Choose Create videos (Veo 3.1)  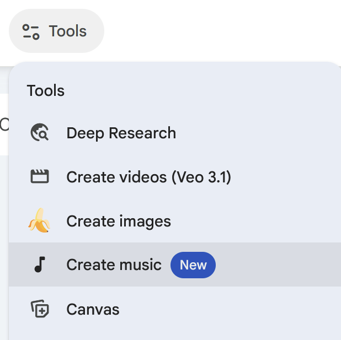point(175,177)
